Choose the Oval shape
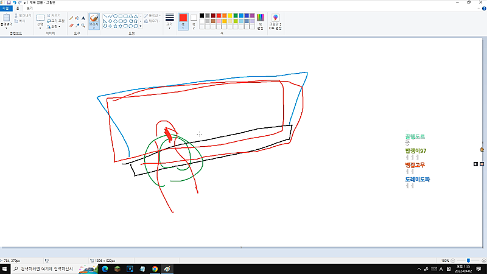 [x=115, y=16]
